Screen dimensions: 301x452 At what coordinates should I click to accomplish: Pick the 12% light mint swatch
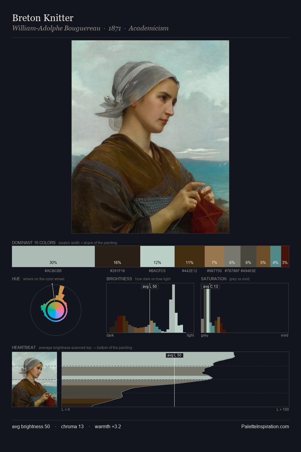pyautogui.click(x=157, y=256)
